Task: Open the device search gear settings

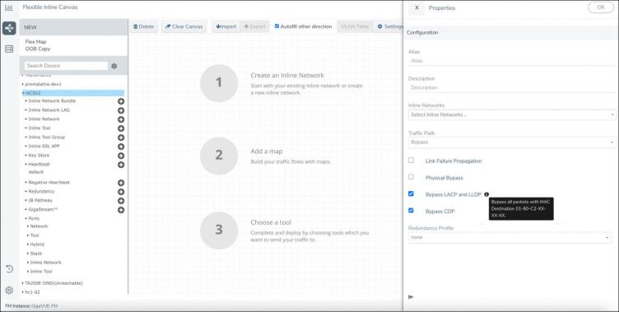Action: pyautogui.click(x=114, y=66)
